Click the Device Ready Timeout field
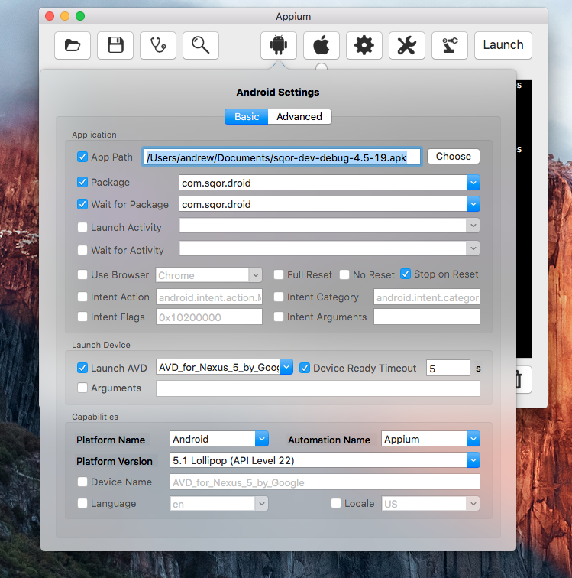Image resolution: width=572 pixels, height=578 pixels. pyautogui.click(x=448, y=368)
